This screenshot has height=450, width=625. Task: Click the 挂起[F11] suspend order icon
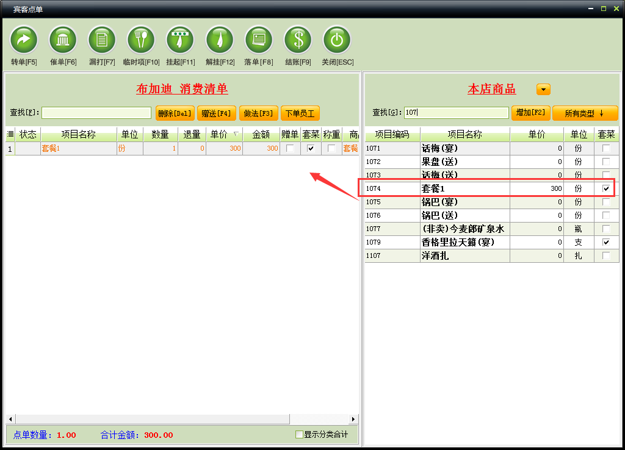tap(180, 41)
